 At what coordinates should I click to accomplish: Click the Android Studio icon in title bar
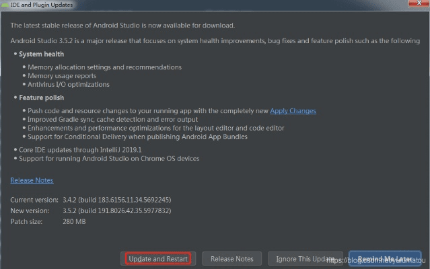[x=6, y=5]
